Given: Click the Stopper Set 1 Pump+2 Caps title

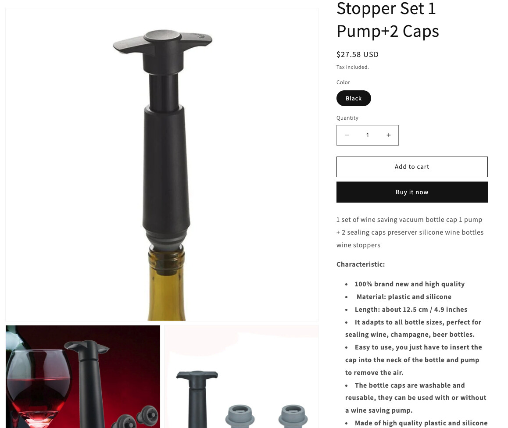Looking at the screenshot, I should (x=387, y=20).
